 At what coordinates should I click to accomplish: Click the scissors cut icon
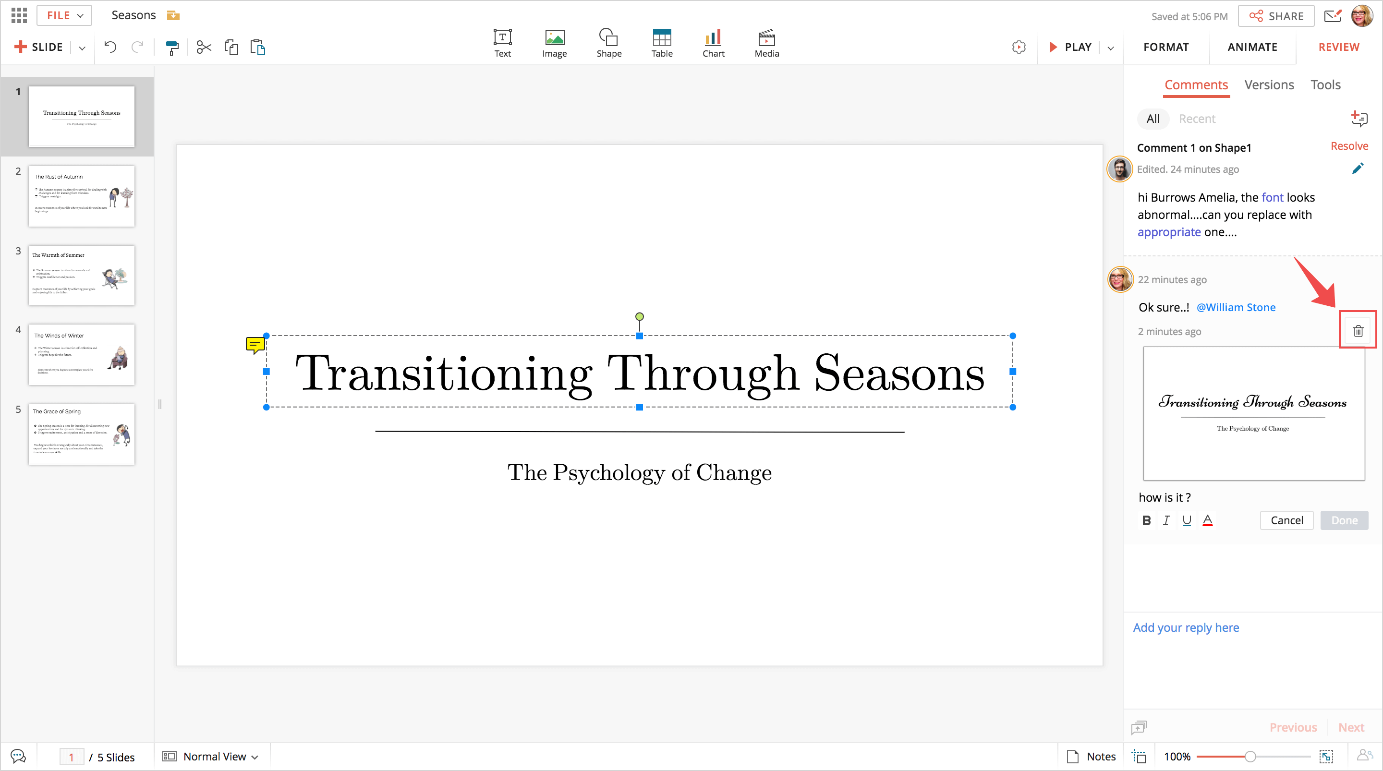(204, 48)
